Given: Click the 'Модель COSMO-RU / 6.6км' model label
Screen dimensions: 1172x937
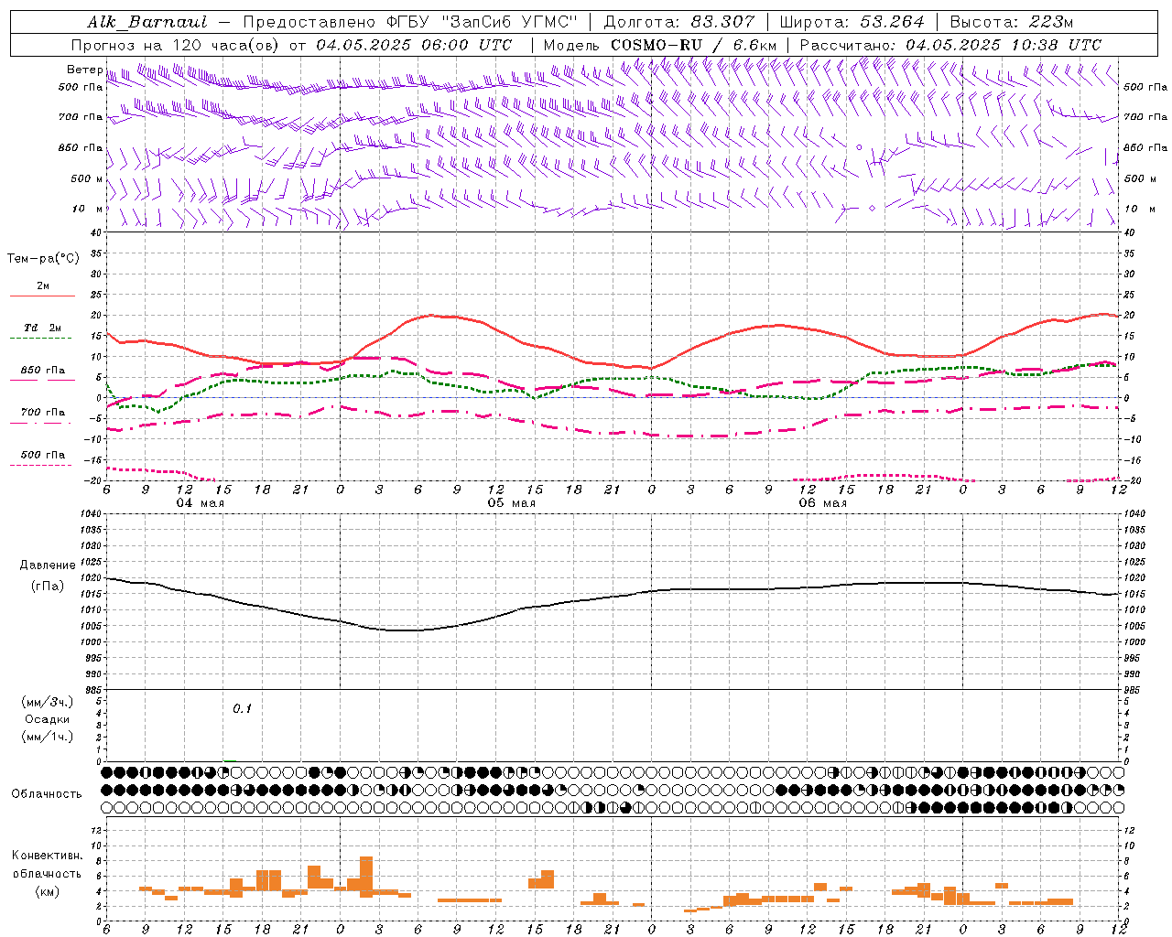Looking at the screenshot, I should tap(660, 45).
